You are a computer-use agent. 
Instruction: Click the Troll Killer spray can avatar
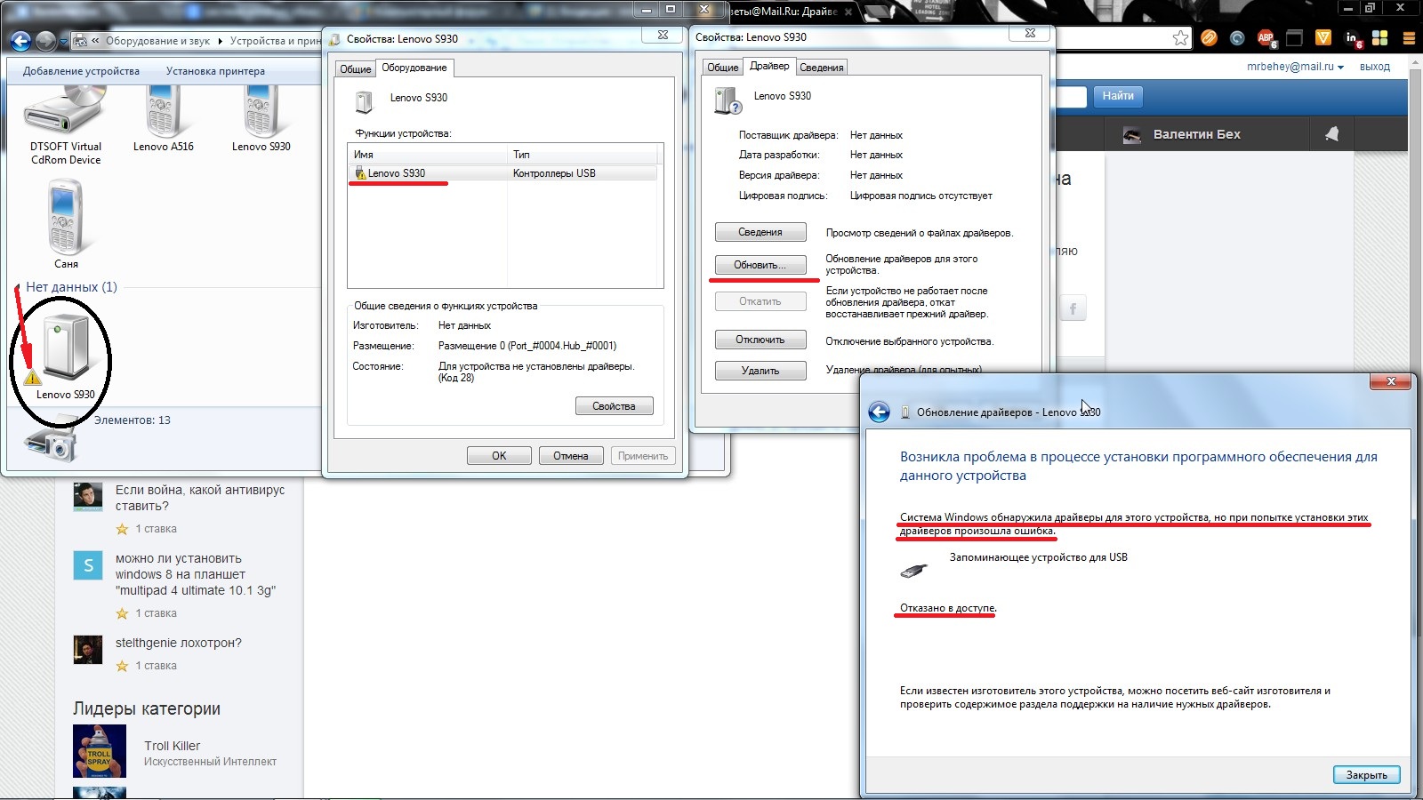point(99,751)
